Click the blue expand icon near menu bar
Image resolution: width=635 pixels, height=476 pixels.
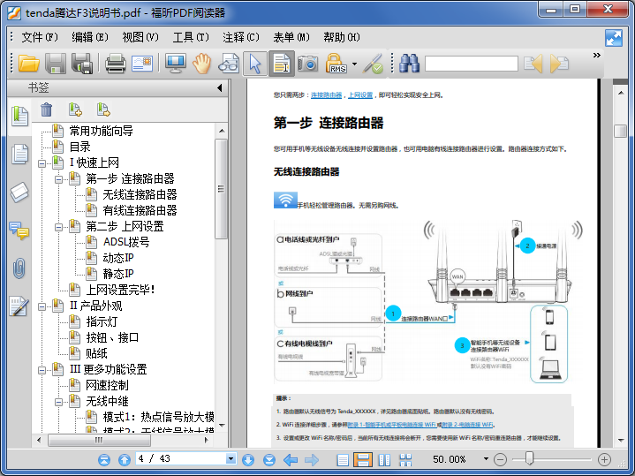614,38
